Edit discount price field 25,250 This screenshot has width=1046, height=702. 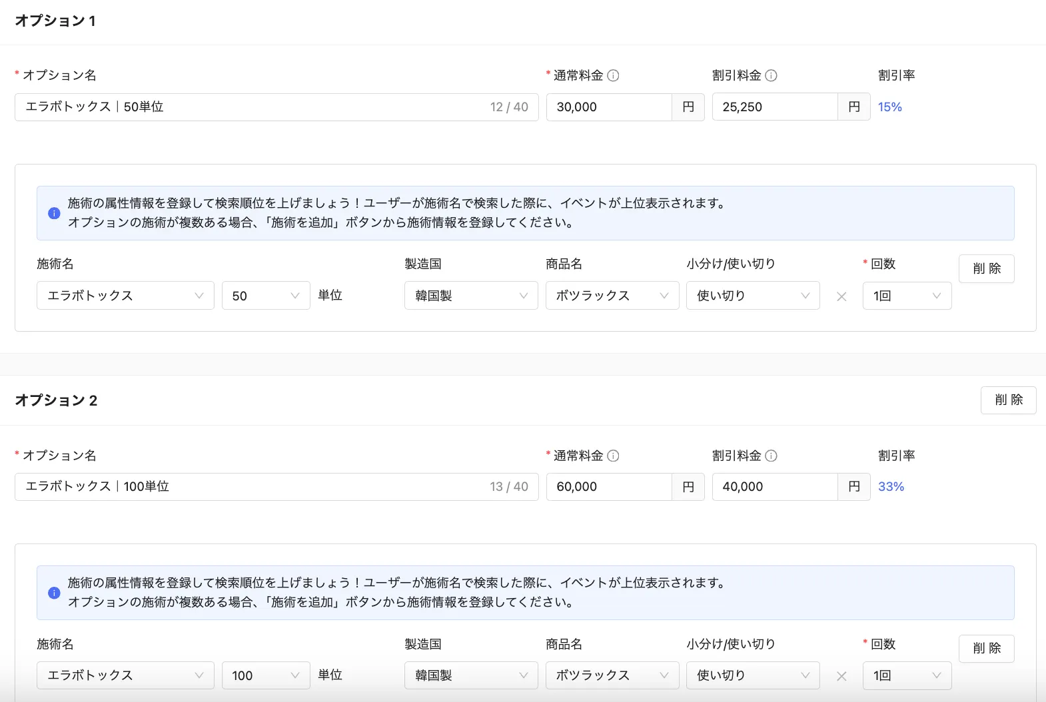click(x=775, y=107)
